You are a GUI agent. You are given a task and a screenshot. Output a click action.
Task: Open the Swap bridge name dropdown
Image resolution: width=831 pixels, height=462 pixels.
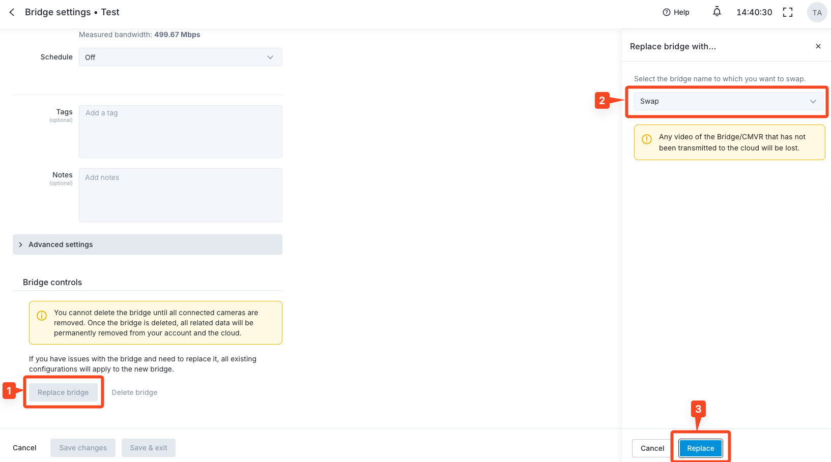pyautogui.click(x=728, y=101)
